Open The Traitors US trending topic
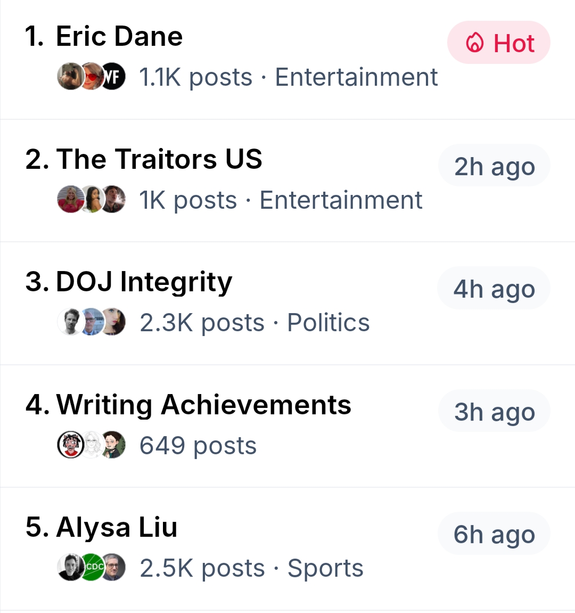Viewport: 575px width, 613px height. 159,159
